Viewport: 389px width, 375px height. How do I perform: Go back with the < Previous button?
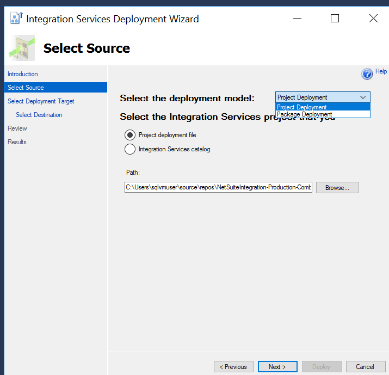tap(233, 367)
